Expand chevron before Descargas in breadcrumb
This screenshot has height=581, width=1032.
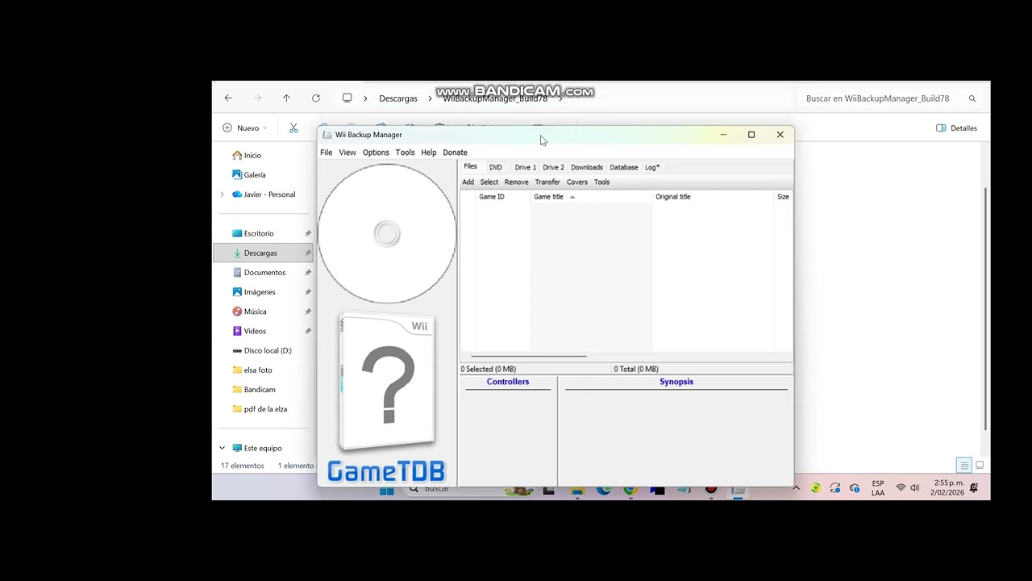point(365,98)
